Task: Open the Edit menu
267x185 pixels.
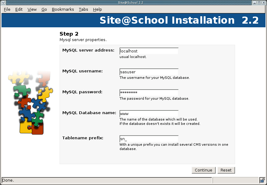Action: (x=19, y=9)
